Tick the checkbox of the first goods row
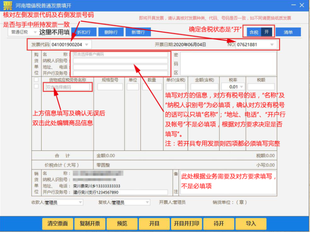 [x=36, y=86]
